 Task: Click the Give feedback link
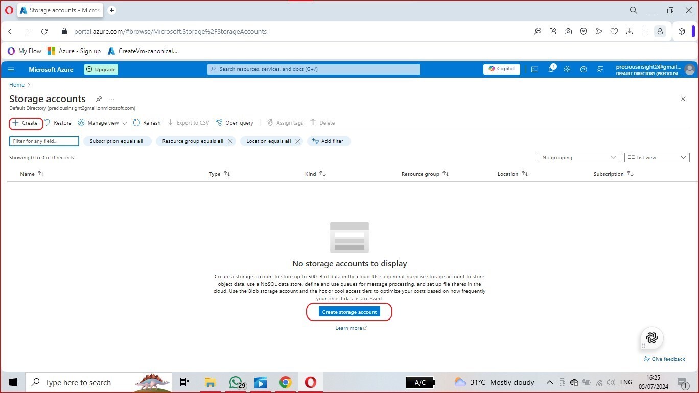click(x=665, y=359)
